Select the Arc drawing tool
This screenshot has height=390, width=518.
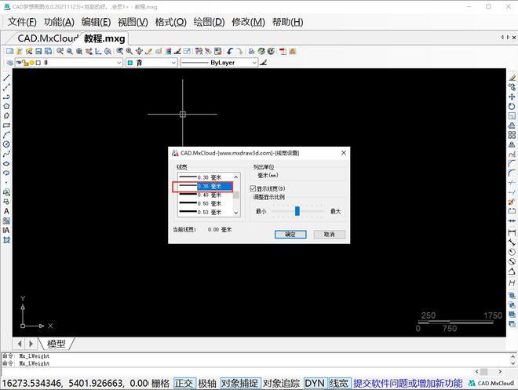click(6, 135)
